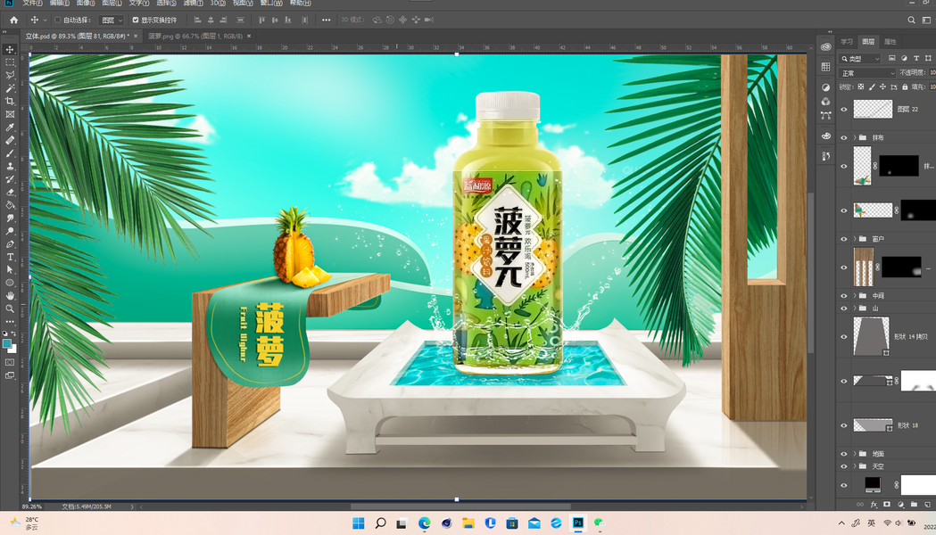Expand the 窗户 layer group
The image size is (936, 535).
(855, 239)
